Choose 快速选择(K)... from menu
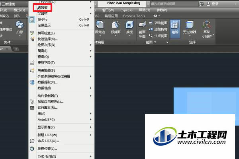Image resolution: width=239 pixels, height=159 pixels. (x=61, y=39)
